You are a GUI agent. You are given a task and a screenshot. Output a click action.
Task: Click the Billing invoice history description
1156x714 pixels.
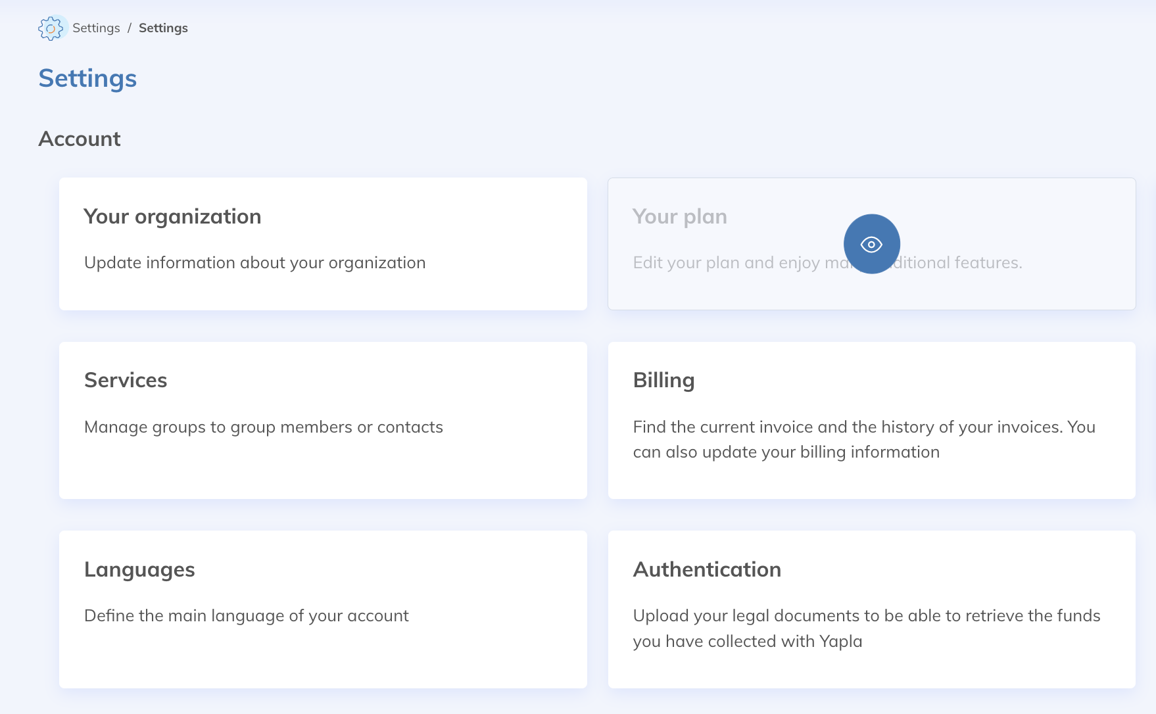(863, 439)
